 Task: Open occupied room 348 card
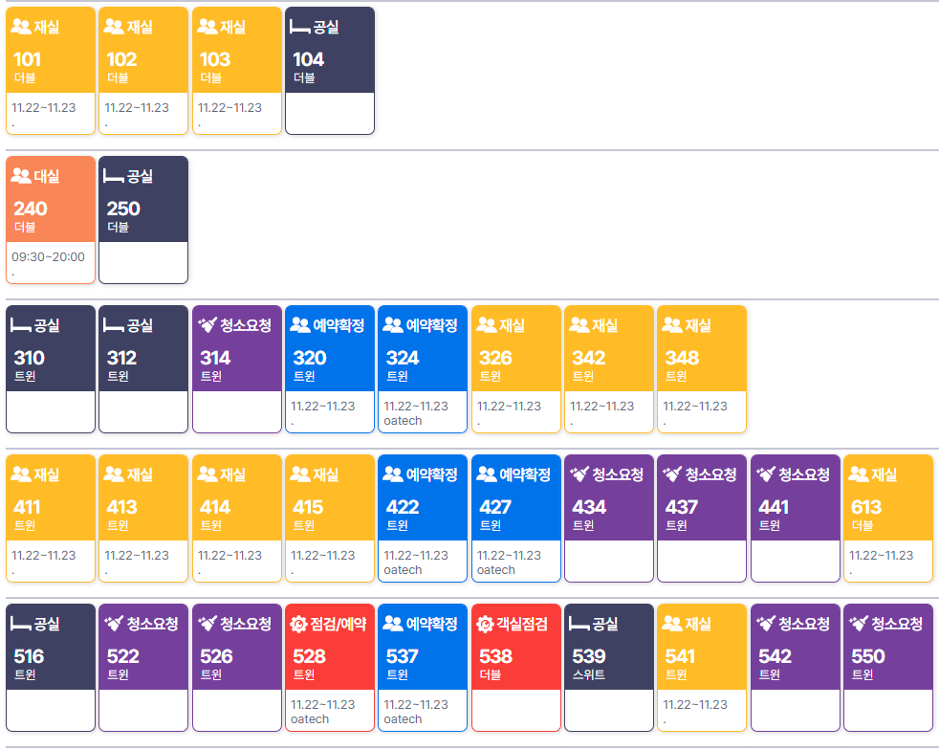point(701,358)
